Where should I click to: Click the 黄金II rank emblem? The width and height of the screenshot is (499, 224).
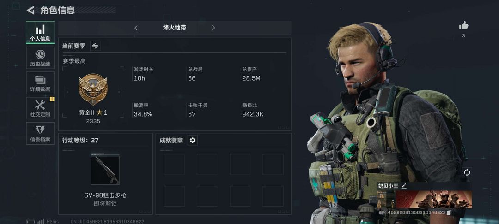pos(93,88)
